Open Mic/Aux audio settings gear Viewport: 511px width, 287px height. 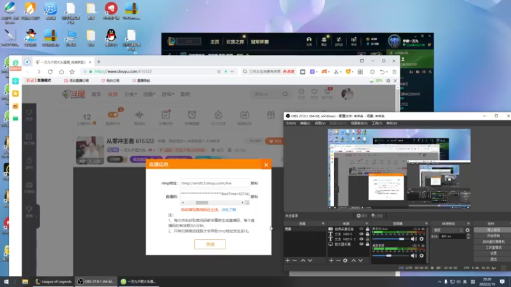point(422,239)
